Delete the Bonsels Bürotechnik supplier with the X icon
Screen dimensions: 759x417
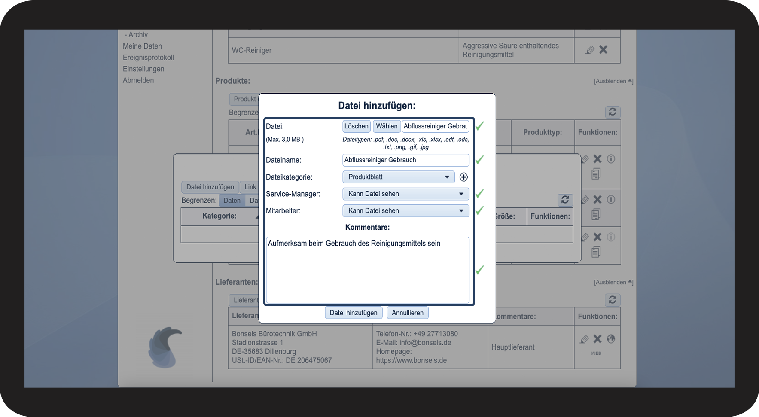click(597, 339)
